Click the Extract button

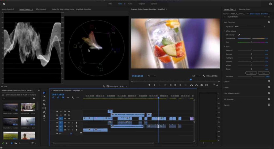pyautogui.click(x=196, y=85)
